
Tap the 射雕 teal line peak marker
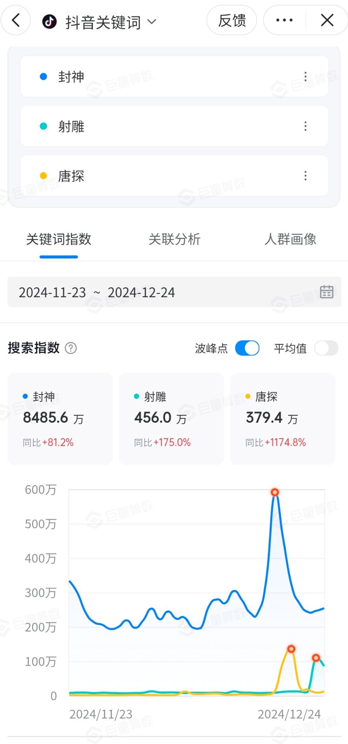[x=316, y=658]
